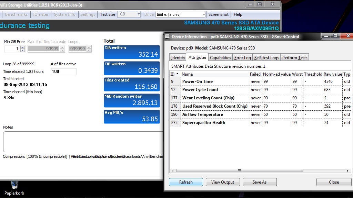The image size is (353, 198).
Task: Click the right arrow of the horizontal scrollbar
Action: 347,170
